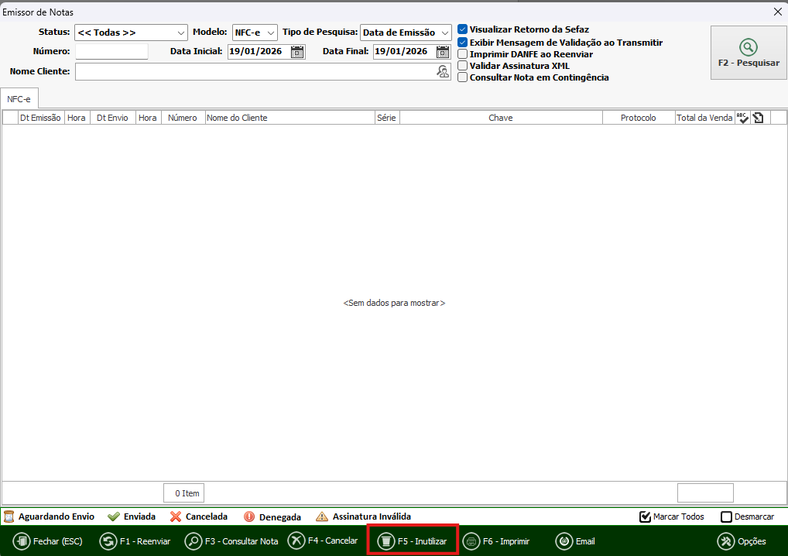Enable Imprimir DANFE ao Reenviar checkbox

pyautogui.click(x=463, y=54)
